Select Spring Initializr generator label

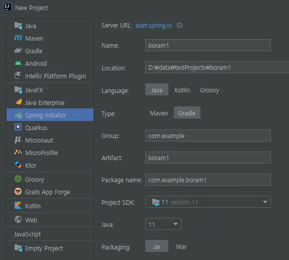(46, 115)
